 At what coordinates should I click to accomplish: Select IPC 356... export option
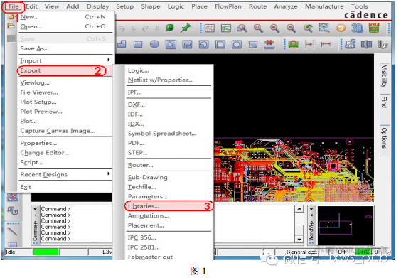point(169,238)
